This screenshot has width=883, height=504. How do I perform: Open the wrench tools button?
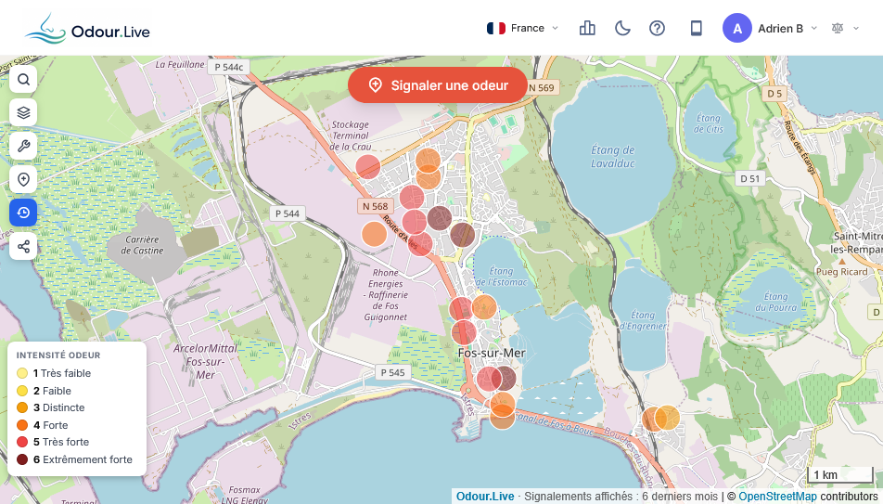click(23, 146)
